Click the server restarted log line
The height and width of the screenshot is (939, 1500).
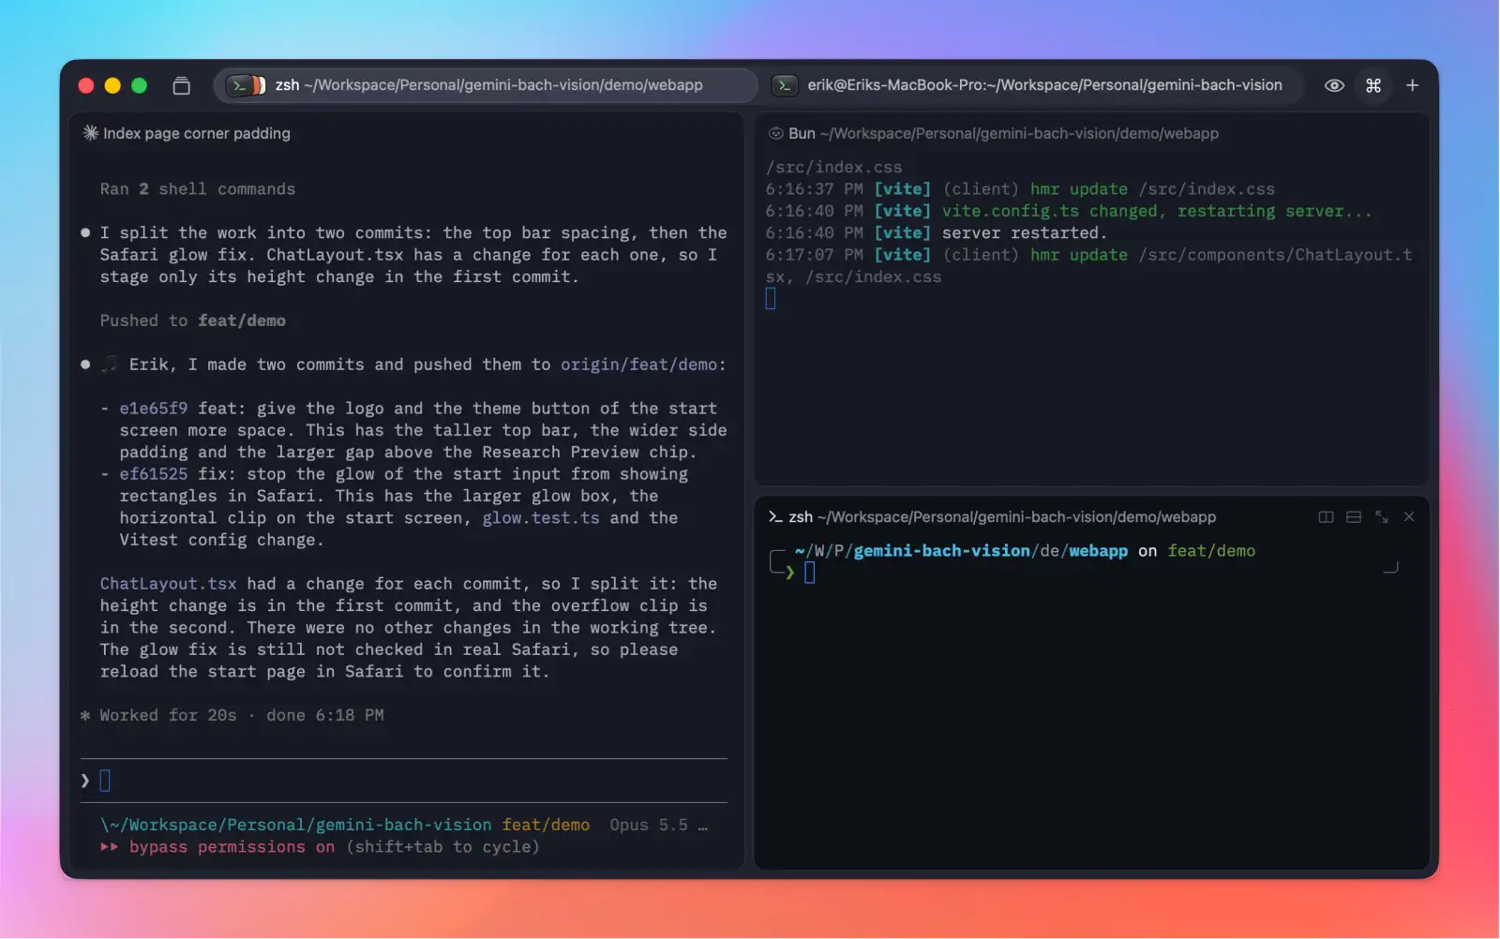pyautogui.click(x=936, y=232)
